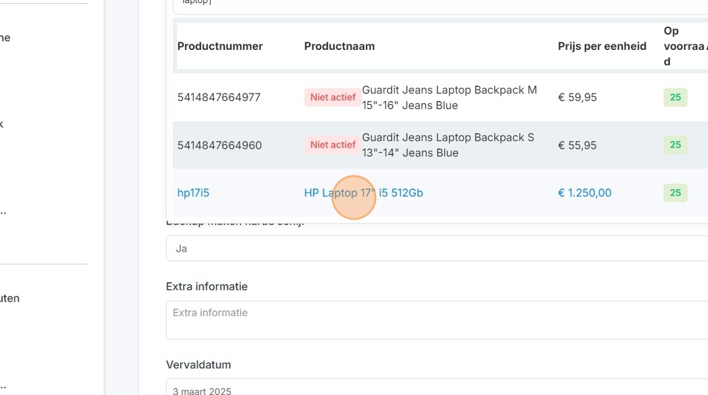
Task: Sort by the Productnaam column header
Action: 339,46
